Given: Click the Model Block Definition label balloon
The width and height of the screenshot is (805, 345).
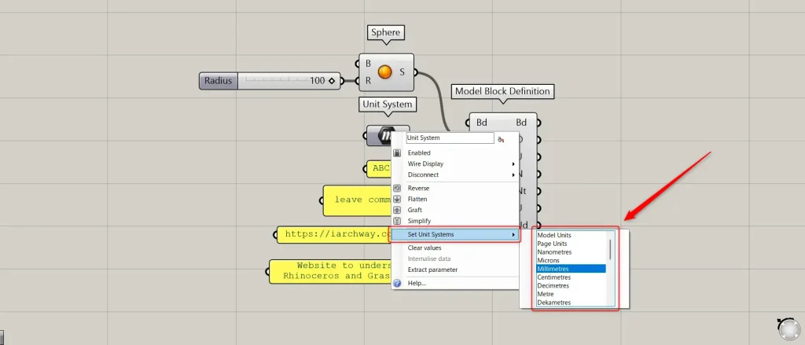Looking at the screenshot, I should 502,91.
